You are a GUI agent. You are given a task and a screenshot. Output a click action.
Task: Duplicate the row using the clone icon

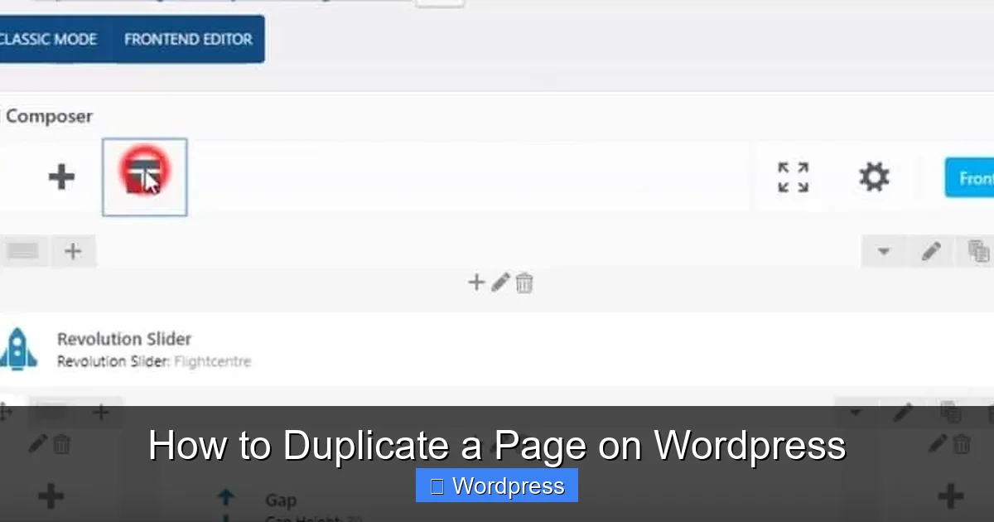(980, 250)
